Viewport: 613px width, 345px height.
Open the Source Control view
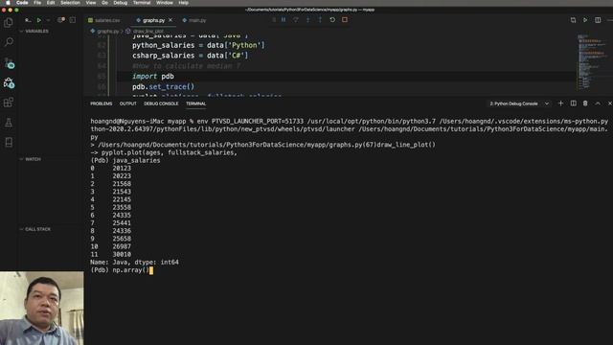(x=9, y=62)
